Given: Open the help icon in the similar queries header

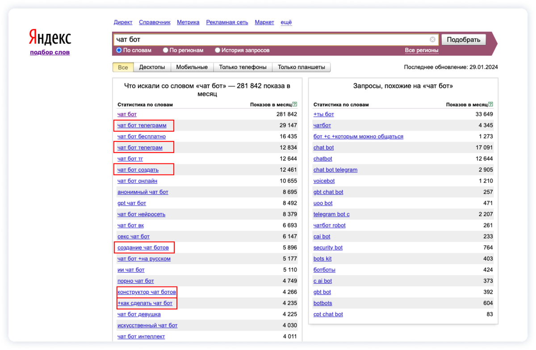Looking at the screenshot, I should [491, 104].
